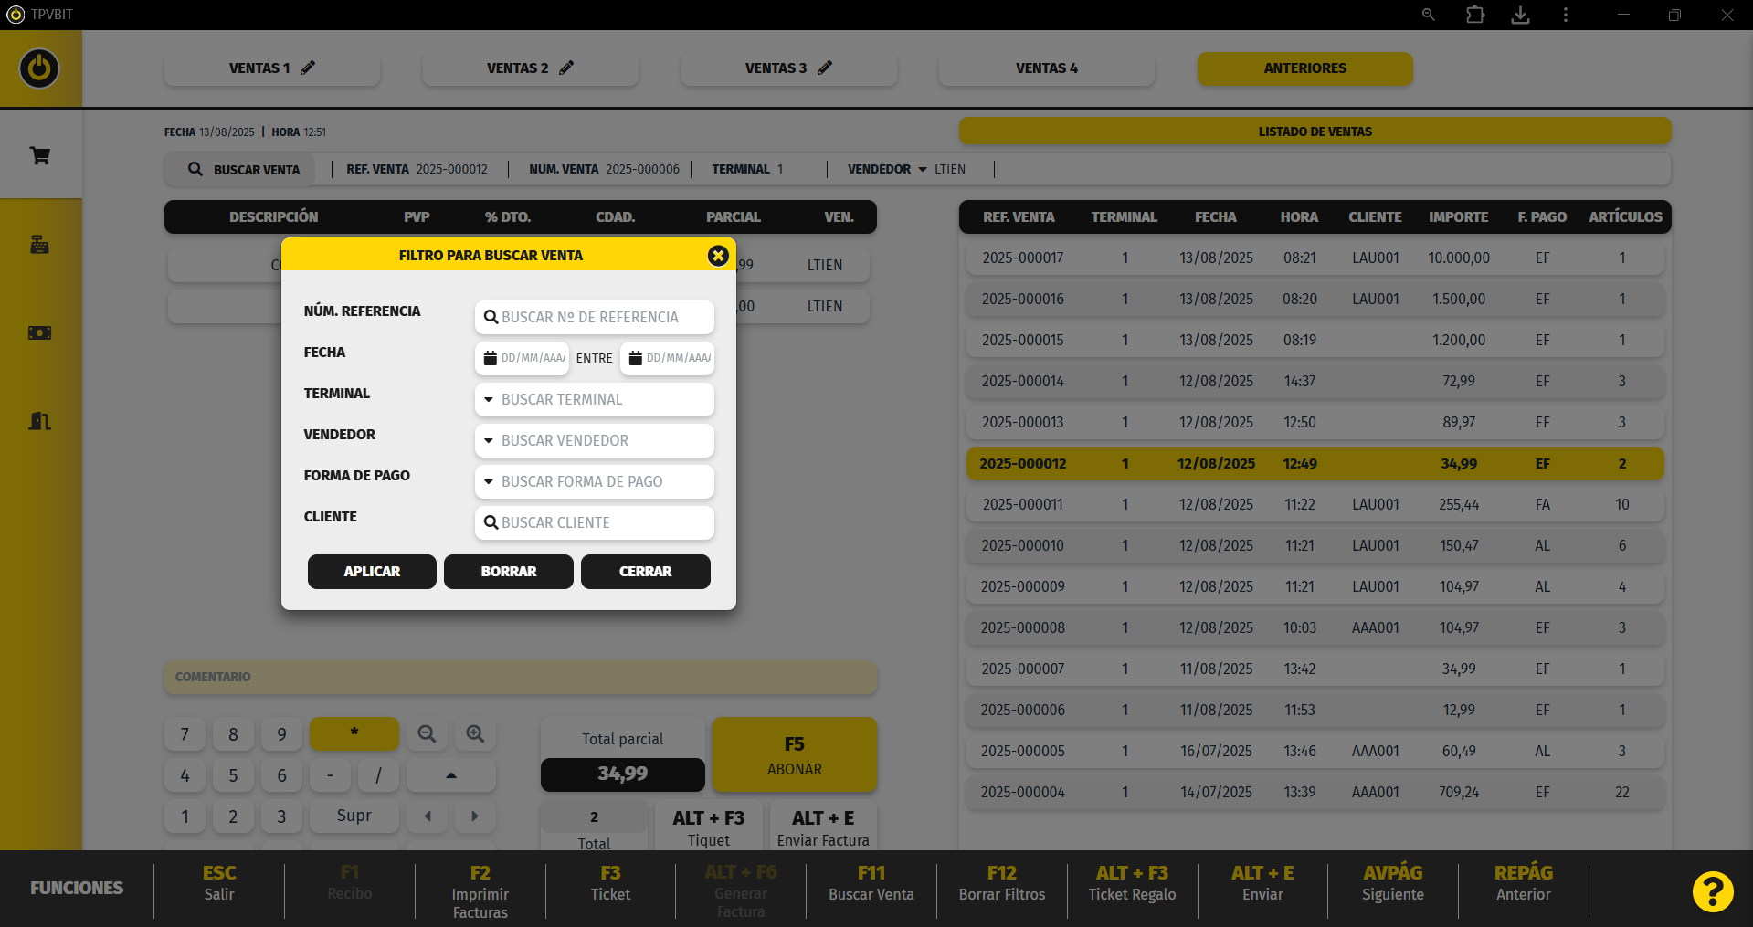This screenshot has height=927, width=1753.
Task: Click the zoom out magnifier on keypad
Action: 427,734
